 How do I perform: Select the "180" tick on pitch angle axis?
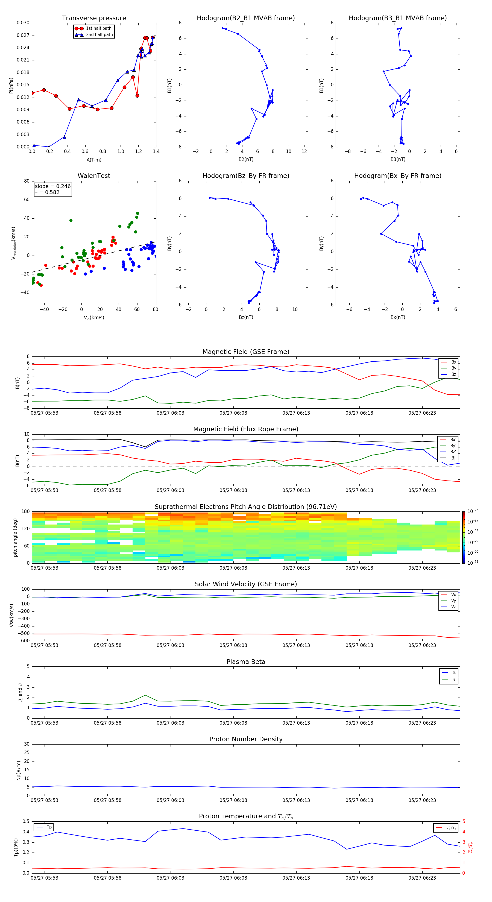coord(26,512)
